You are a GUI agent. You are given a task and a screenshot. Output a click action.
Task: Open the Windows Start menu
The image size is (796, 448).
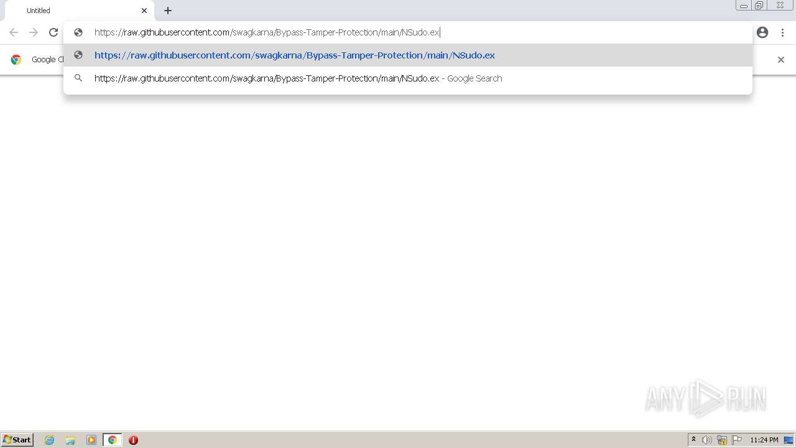click(17, 440)
